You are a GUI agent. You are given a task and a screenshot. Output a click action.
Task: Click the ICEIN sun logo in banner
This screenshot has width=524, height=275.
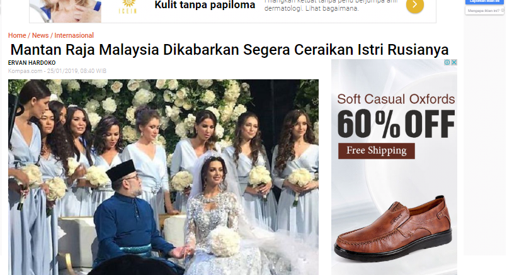coord(128,7)
